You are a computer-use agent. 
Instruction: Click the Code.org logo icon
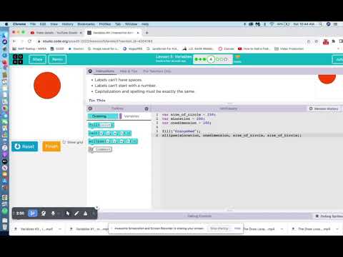pos(18,59)
